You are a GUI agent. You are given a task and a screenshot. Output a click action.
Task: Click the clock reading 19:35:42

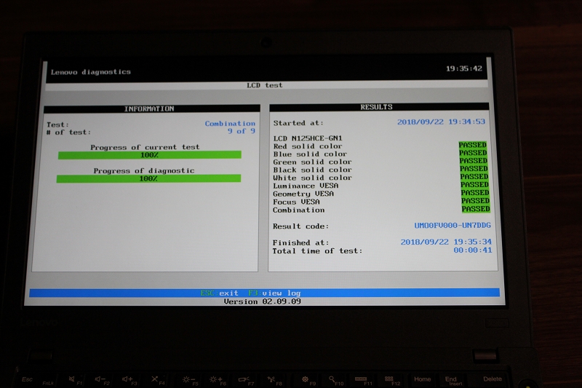click(463, 68)
